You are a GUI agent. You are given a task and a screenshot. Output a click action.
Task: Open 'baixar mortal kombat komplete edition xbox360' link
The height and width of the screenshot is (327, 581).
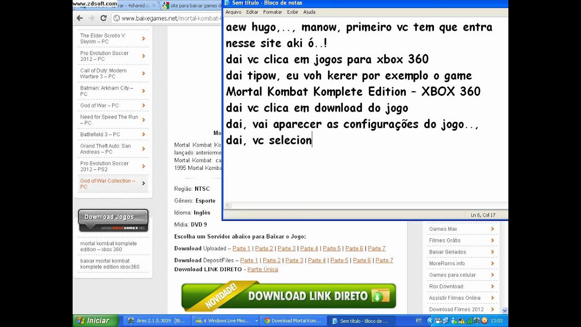pyautogui.click(x=110, y=264)
